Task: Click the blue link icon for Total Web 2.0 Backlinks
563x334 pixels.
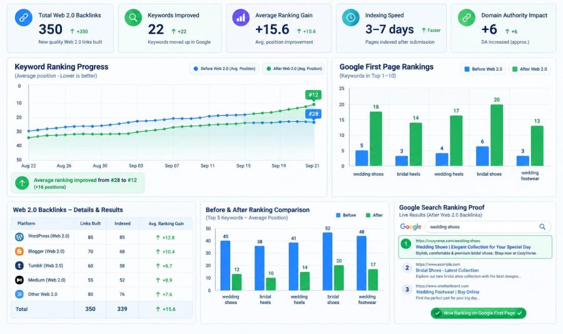Action: click(24, 18)
